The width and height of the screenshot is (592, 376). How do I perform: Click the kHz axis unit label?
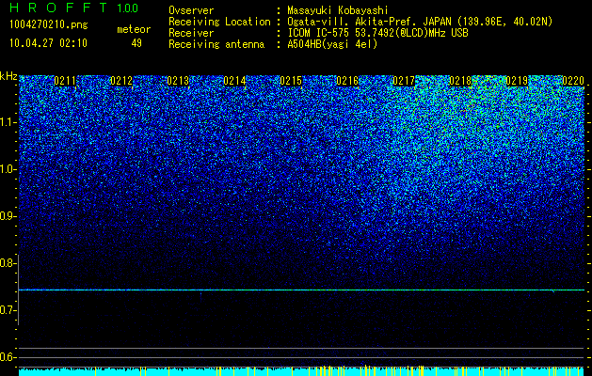8,76
